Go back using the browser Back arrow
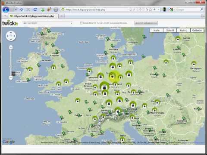 coord(6,9)
